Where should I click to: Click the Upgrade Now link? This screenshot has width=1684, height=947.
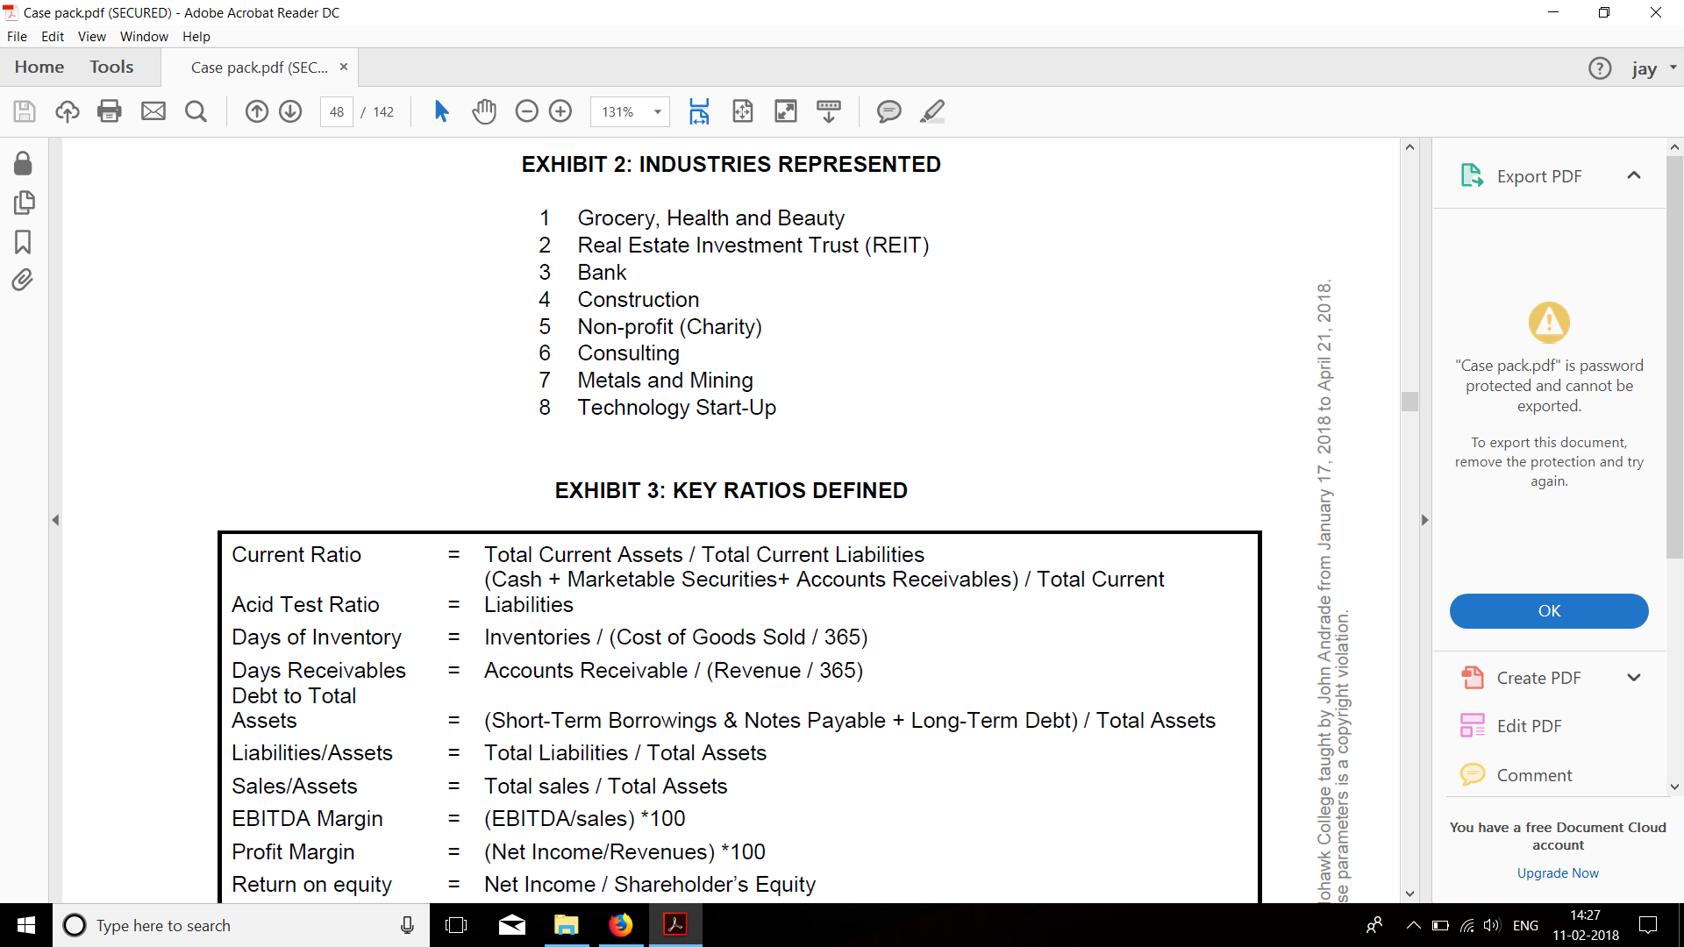[x=1557, y=872]
